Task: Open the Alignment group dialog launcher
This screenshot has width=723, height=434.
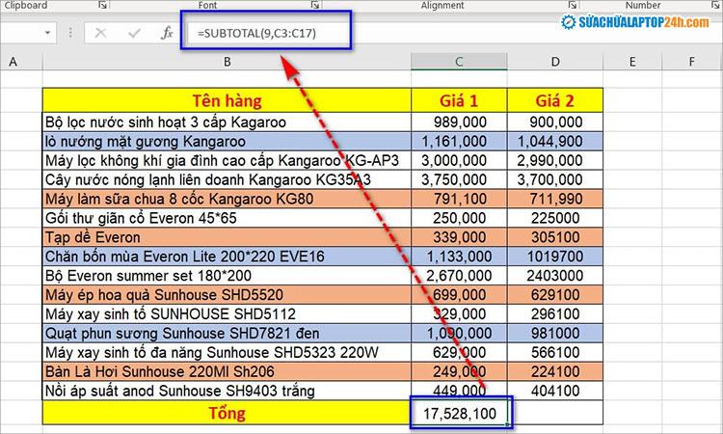Action: coord(573,5)
